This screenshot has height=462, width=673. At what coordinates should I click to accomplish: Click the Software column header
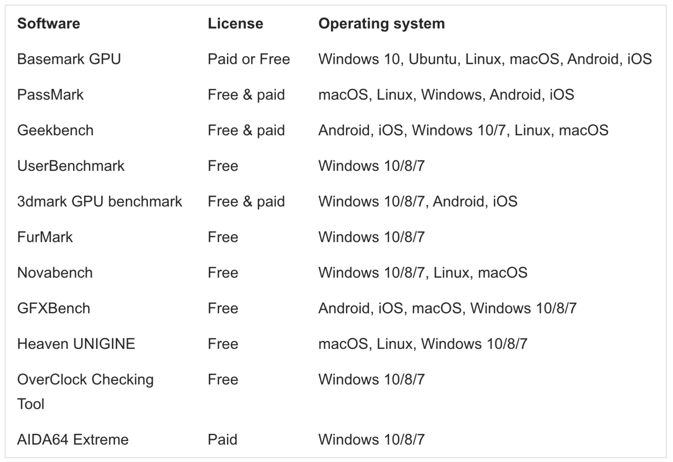point(49,24)
